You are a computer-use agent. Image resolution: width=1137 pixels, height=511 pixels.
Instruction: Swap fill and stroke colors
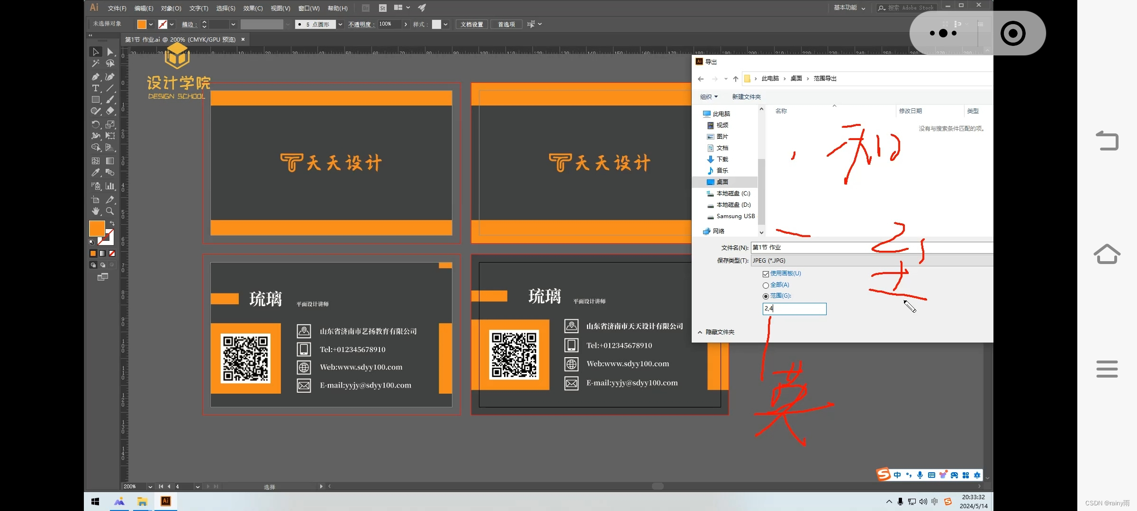[112, 223]
